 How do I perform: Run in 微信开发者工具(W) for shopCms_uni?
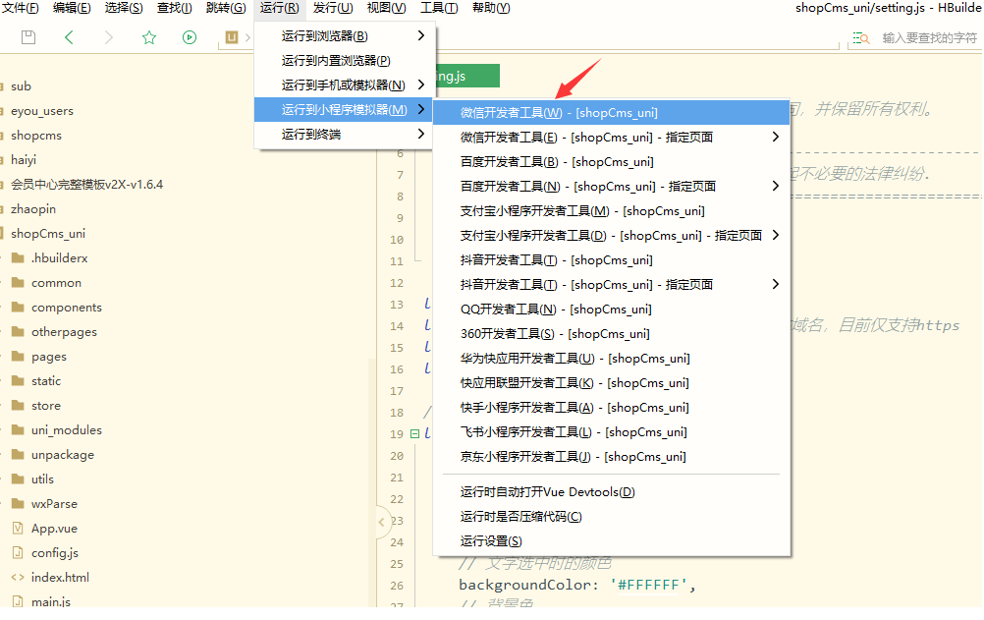(x=611, y=112)
